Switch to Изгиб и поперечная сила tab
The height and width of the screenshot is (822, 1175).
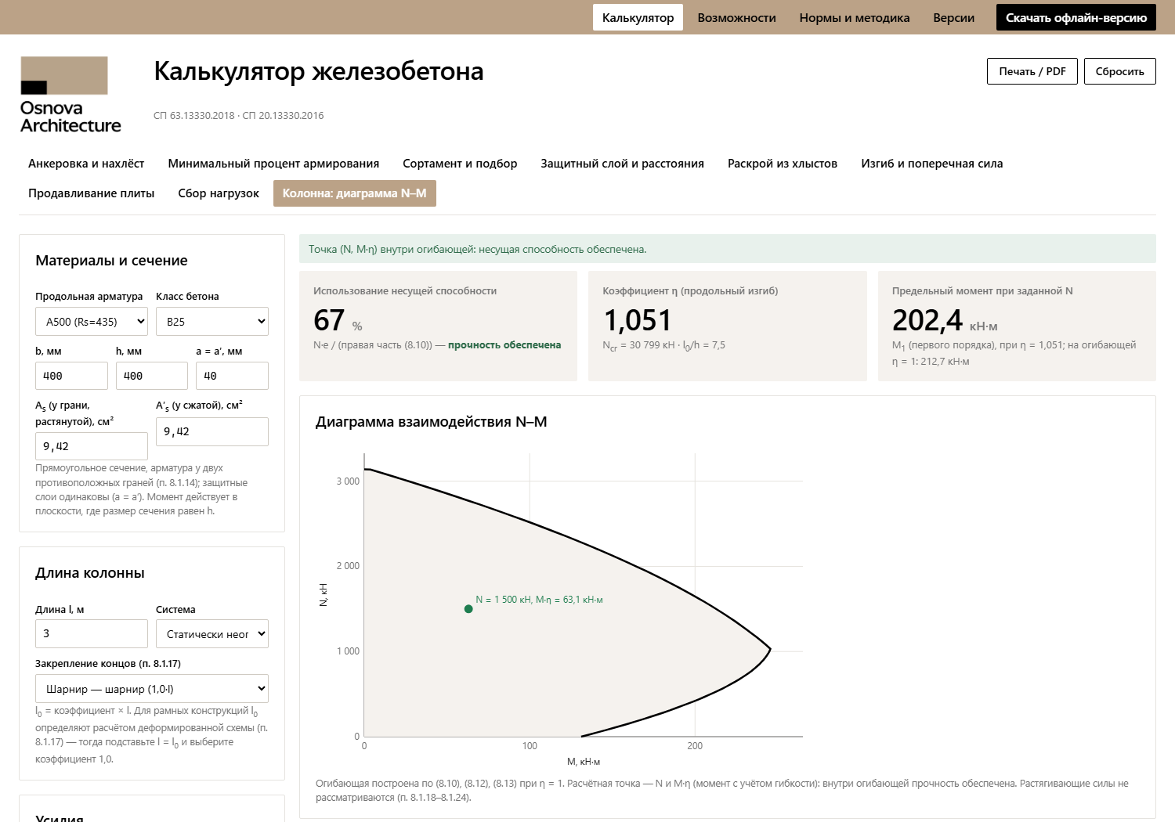pyautogui.click(x=931, y=164)
